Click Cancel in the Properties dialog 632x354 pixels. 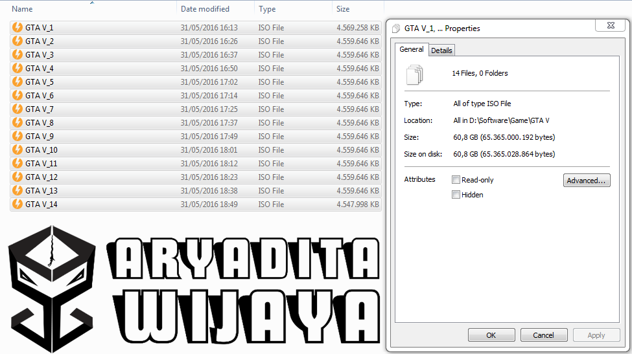(x=544, y=335)
